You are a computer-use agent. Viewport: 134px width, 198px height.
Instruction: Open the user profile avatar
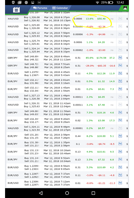point(125,8)
